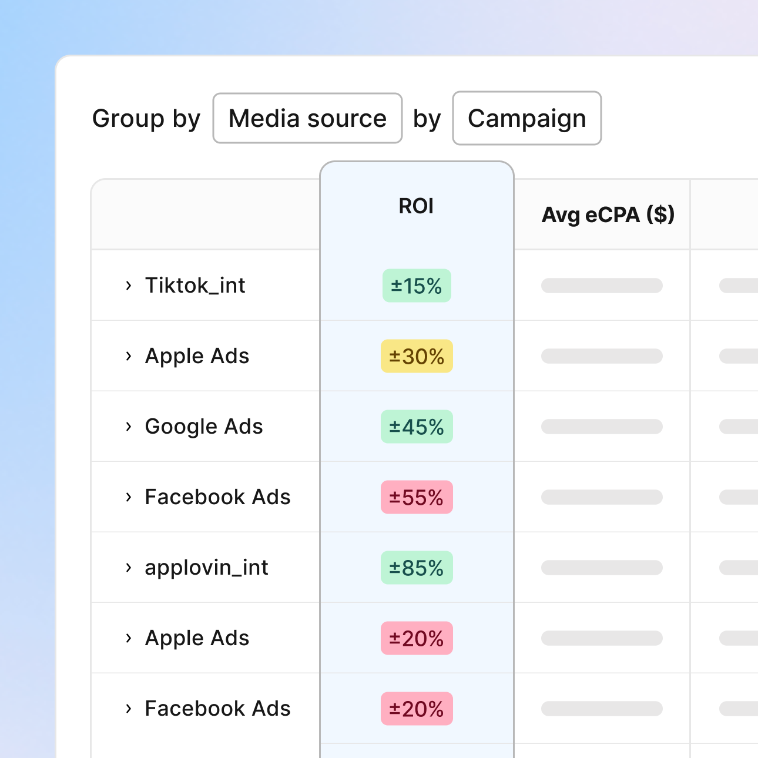Screen dimensions: 758x758
Task: Expand the bottom Facebook Ads row
Action: pos(128,709)
